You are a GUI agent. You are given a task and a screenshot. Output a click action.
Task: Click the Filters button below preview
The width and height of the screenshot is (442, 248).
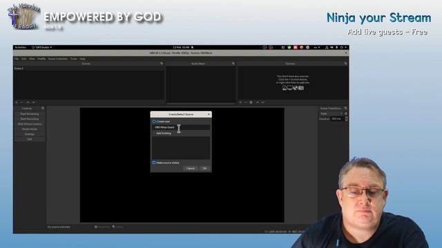tap(118, 227)
